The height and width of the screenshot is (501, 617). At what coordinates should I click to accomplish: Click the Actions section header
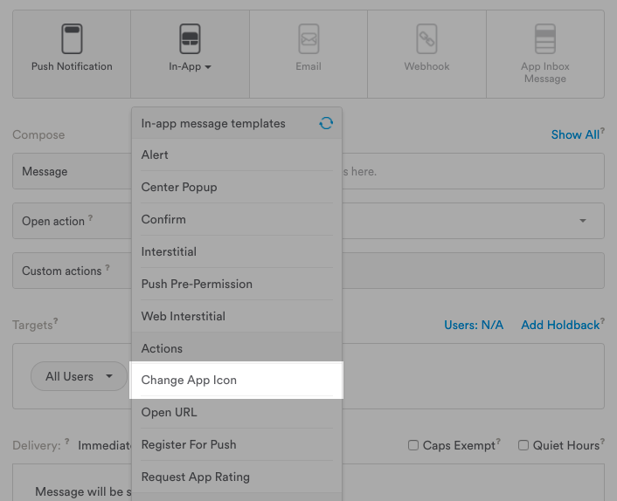[237, 348]
